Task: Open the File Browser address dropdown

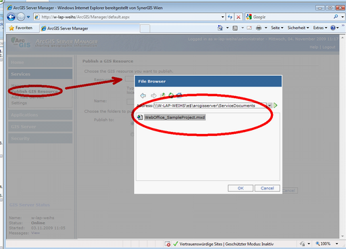Action: pos(269,106)
